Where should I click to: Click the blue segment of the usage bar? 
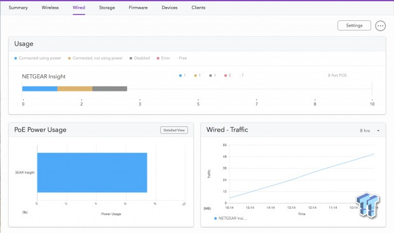[39, 89]
